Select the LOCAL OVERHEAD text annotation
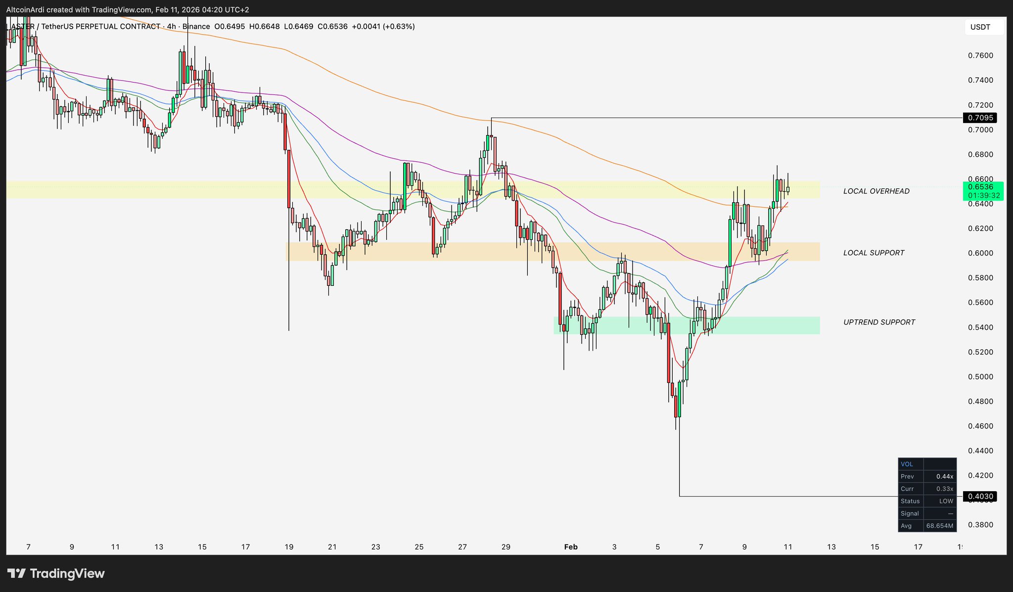This screenshot has width=1013, height=592. (876, 191)
